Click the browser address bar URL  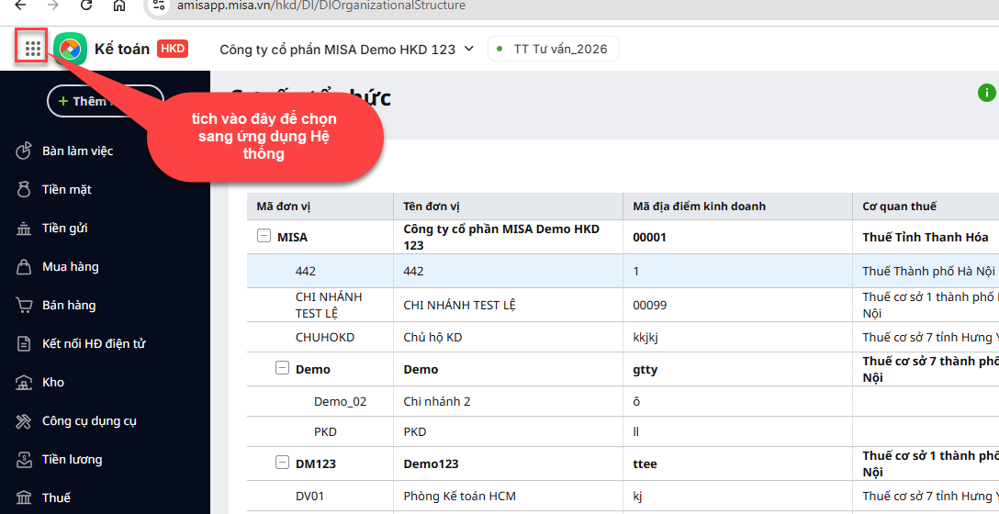(321, 6)
